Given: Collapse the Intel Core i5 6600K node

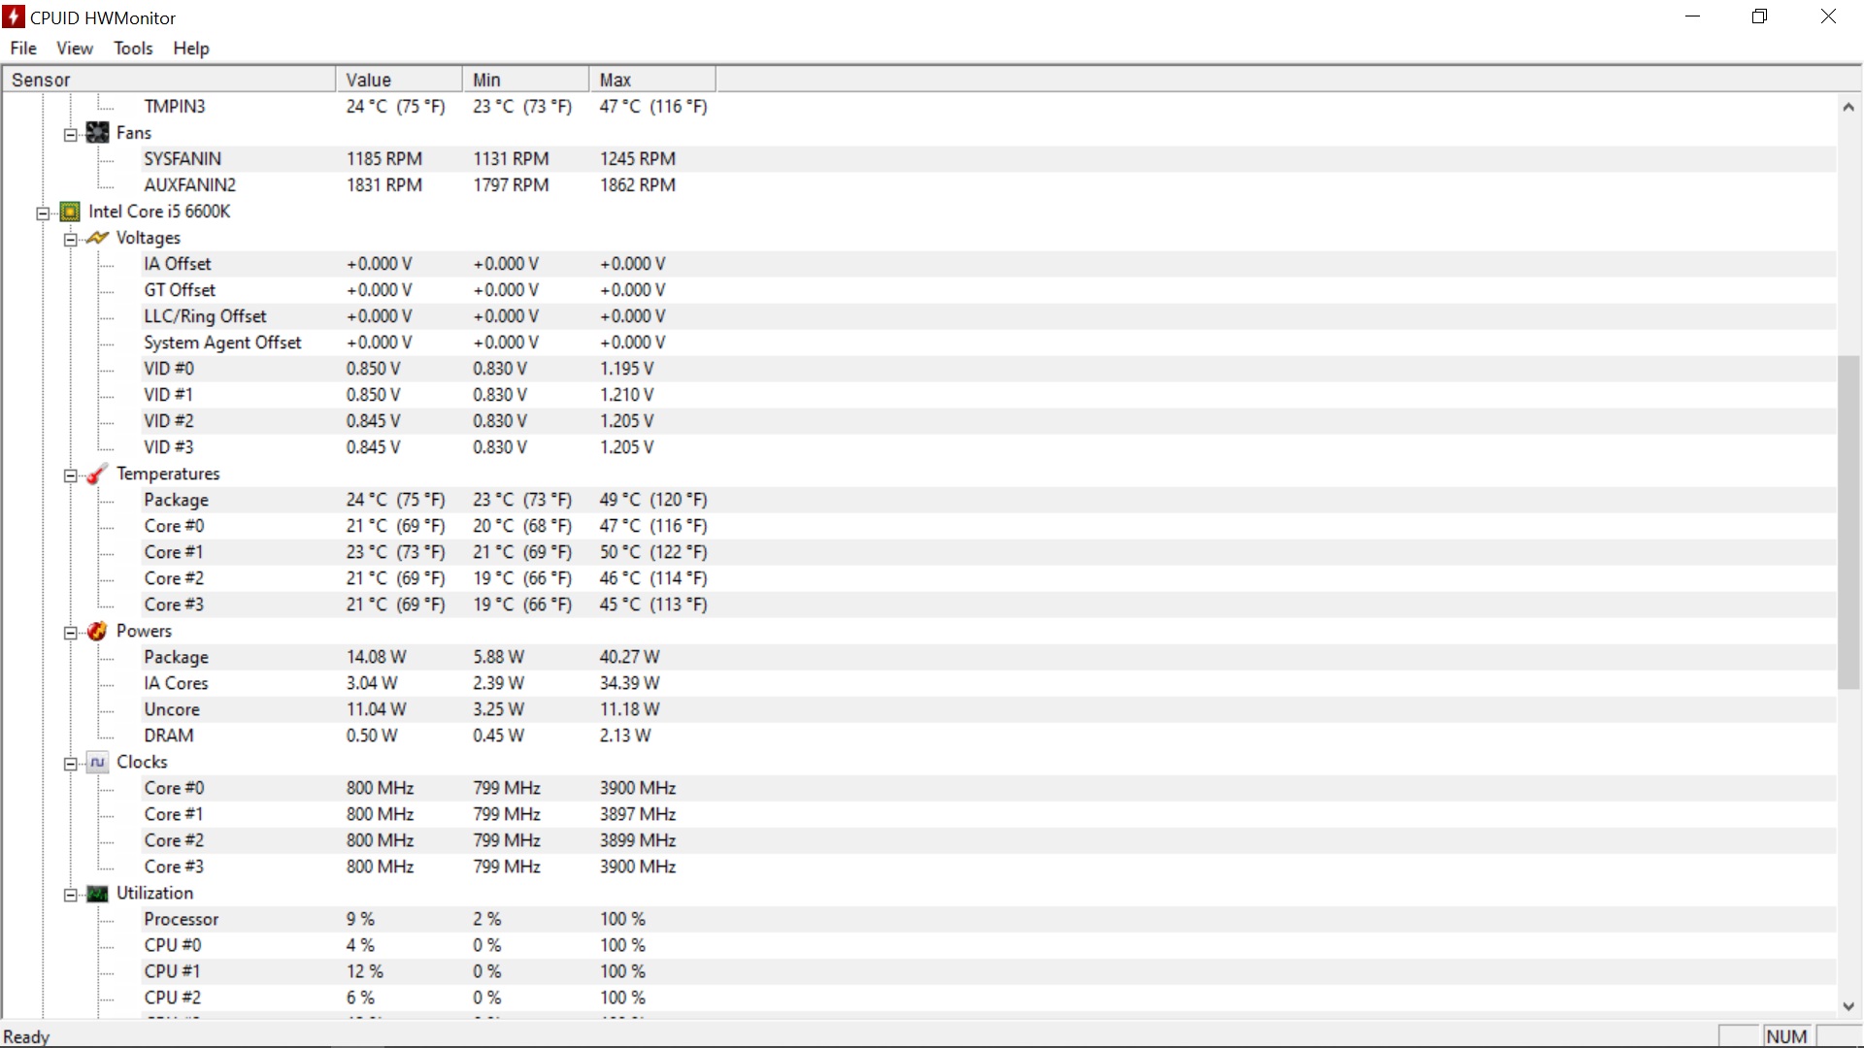Looking at the screenshot, I should pos(43,213).
